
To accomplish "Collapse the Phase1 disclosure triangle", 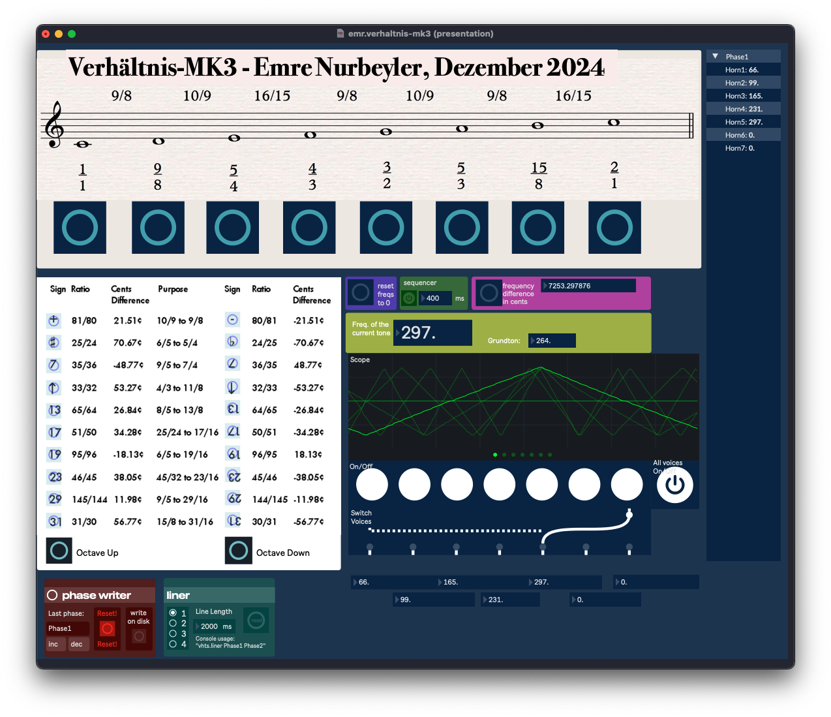I will pos(716,57).
